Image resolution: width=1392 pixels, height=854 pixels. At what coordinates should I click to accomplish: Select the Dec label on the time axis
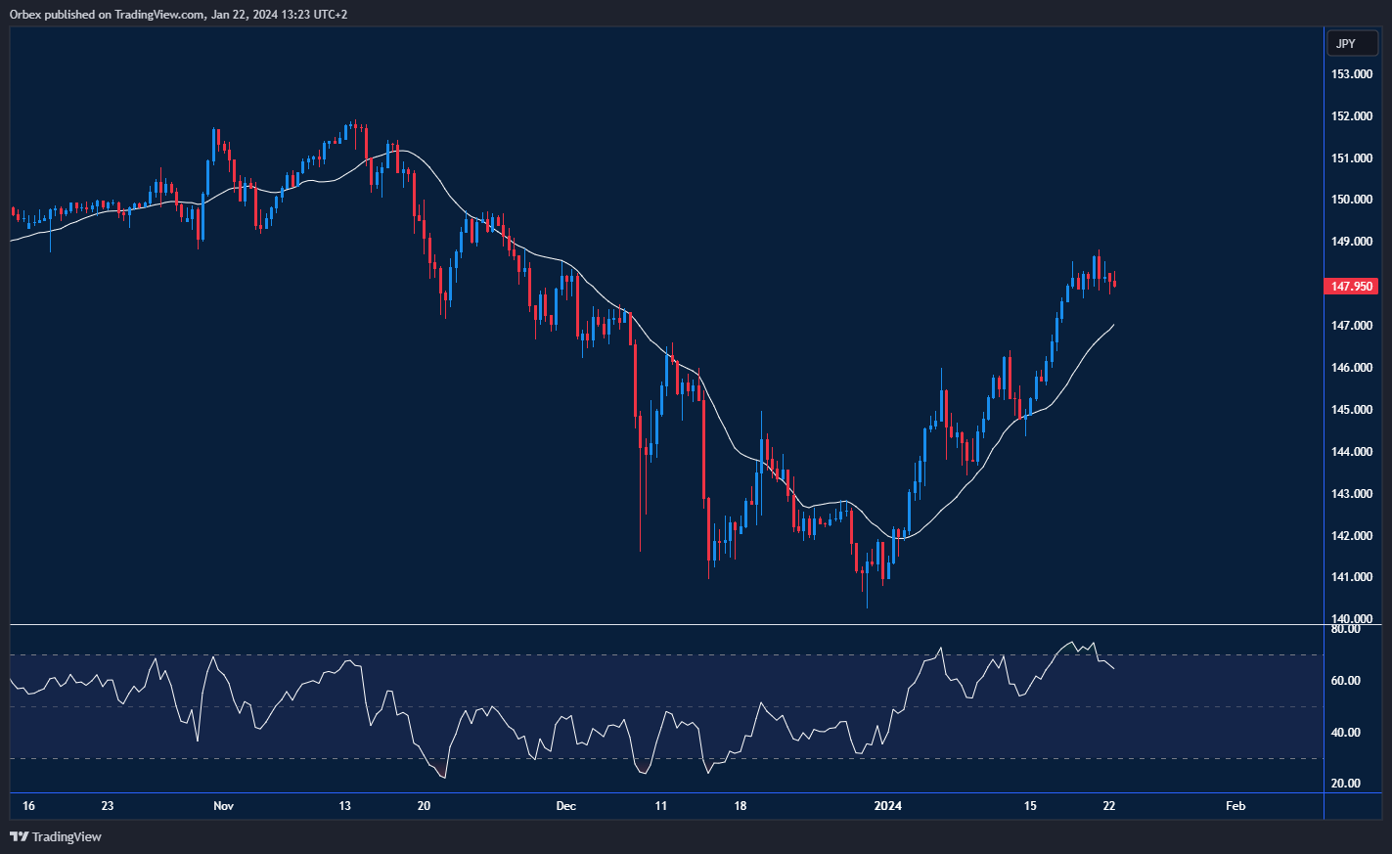coord(564,806)
